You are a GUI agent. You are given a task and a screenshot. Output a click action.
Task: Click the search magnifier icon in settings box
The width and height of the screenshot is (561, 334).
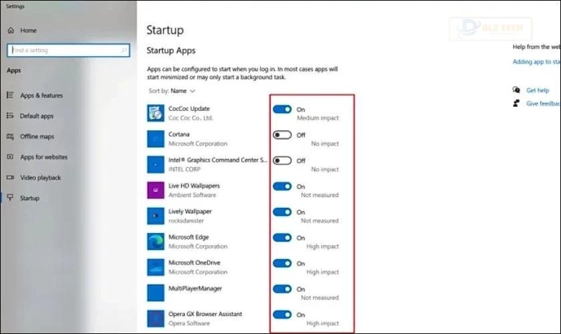click(x=124, y=50)
